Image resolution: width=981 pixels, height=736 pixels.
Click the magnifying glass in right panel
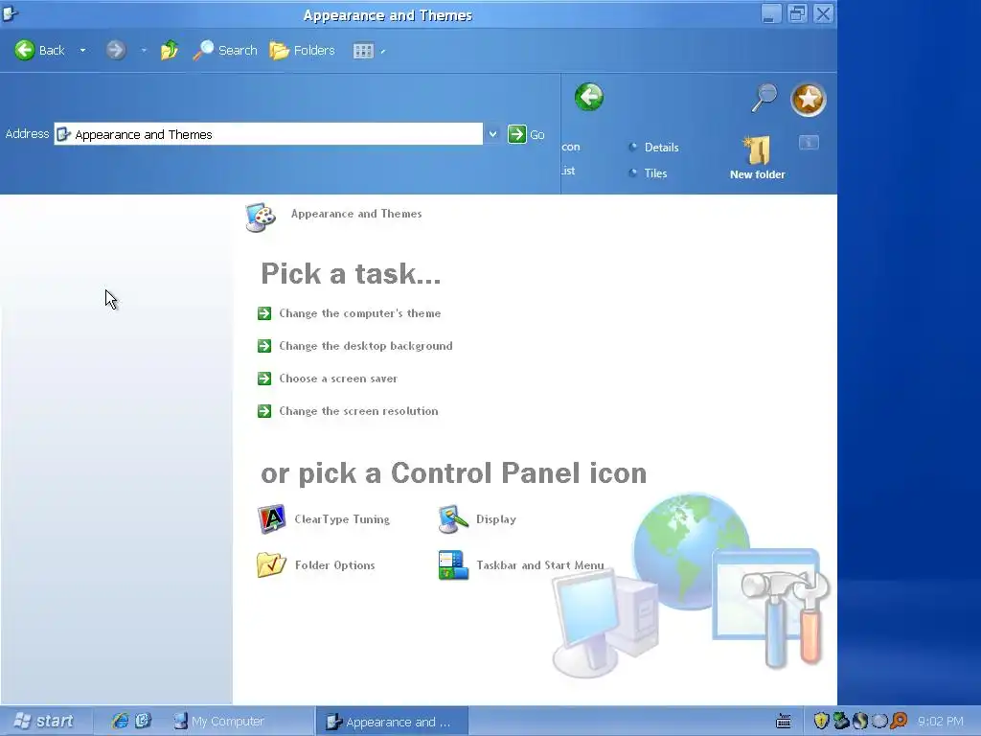coord(764,99)
